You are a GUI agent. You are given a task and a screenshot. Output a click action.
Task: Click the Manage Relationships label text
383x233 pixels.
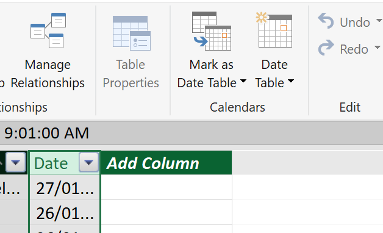click(48, 74)
